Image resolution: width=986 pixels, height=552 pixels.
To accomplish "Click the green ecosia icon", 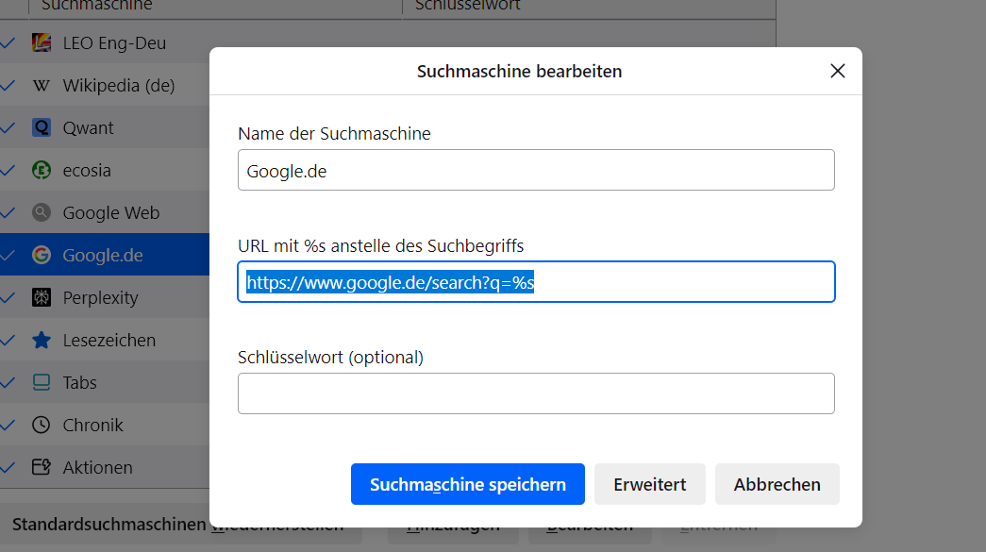I will tap(42, 170).
